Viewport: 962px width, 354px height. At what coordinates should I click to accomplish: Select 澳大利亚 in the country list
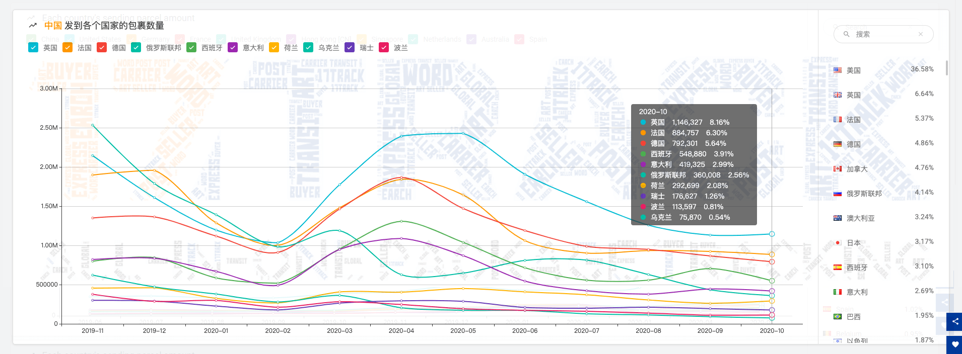click(860, 218)
